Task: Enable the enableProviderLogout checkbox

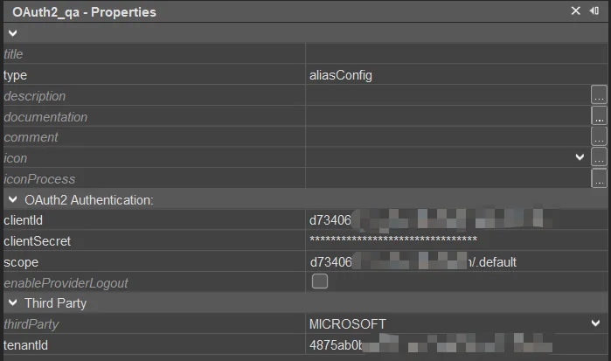Action: (x=320, y=281)
